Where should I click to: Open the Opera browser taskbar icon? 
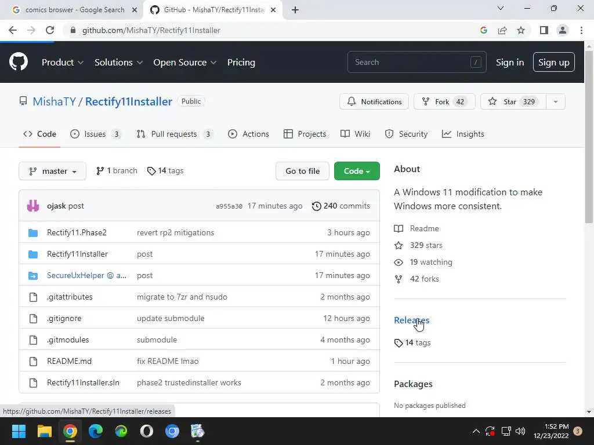click(147, 431)
